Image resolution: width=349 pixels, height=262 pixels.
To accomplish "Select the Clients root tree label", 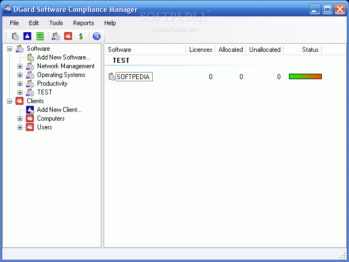I will tap(35, 101).
